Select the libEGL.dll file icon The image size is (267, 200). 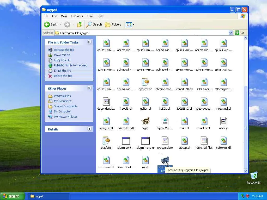[165, 102]
